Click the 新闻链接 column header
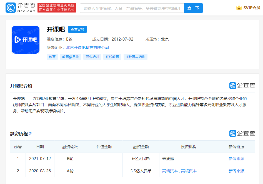Image resolution: width=263 pixels, height=184 pixels. (x=236, y=147)
